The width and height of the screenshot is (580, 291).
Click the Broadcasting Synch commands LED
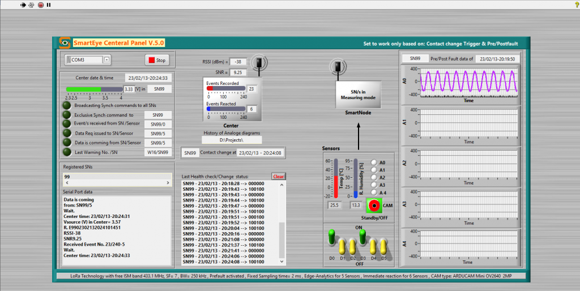pyautogui.click(x=67, y=105)
